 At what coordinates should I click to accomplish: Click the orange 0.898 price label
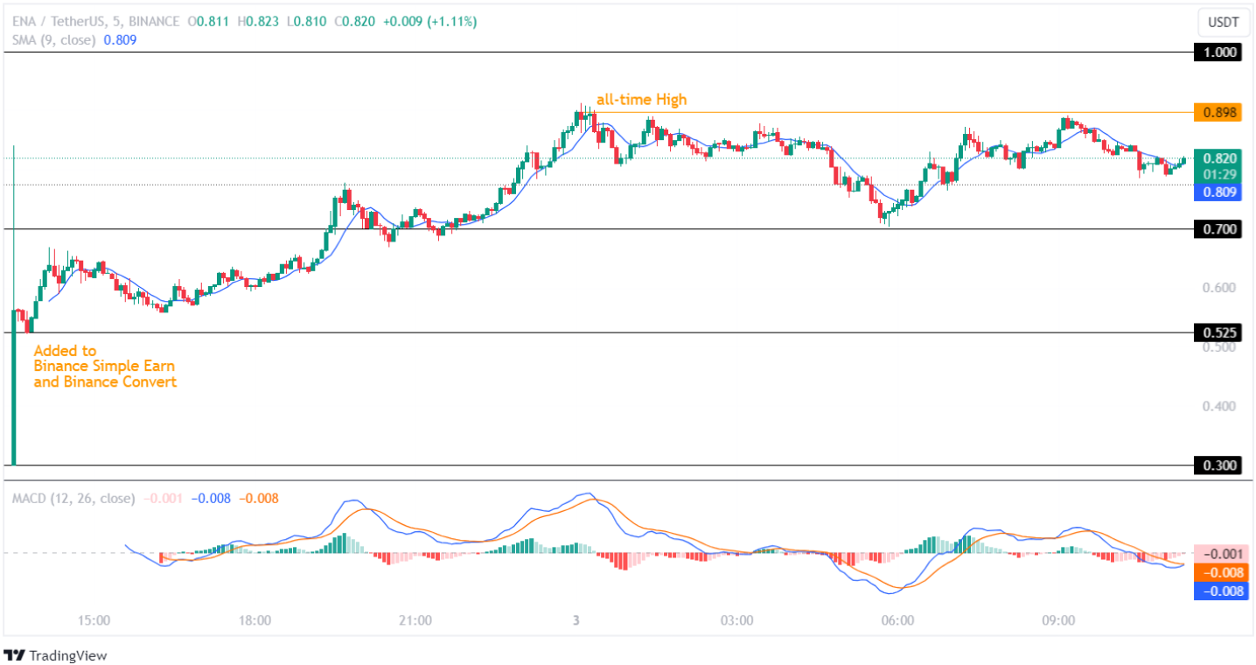[x=1218, y=112]
